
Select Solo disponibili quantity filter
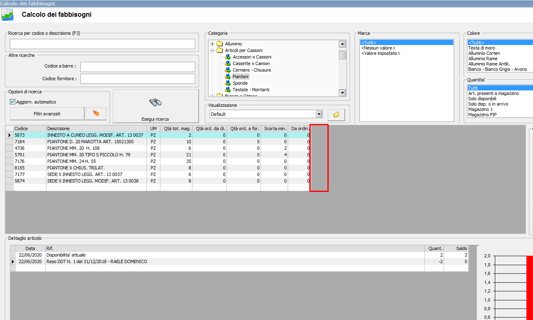click(482, 99)
